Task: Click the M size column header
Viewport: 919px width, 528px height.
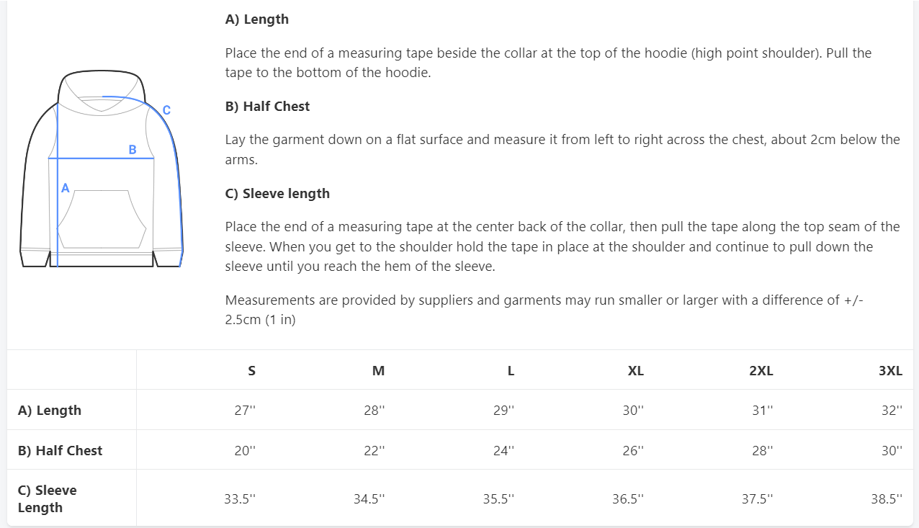Action: pyautogui.click(x=378, y=371)
